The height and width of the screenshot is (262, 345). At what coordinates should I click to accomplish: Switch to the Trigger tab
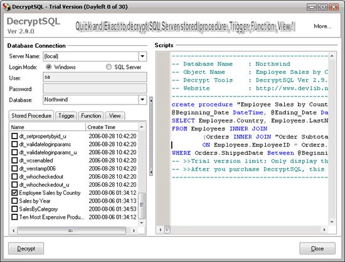click(x=66, y=116)
